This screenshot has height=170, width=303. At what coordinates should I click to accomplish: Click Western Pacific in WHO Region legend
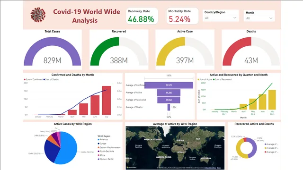tap(106, 159)
